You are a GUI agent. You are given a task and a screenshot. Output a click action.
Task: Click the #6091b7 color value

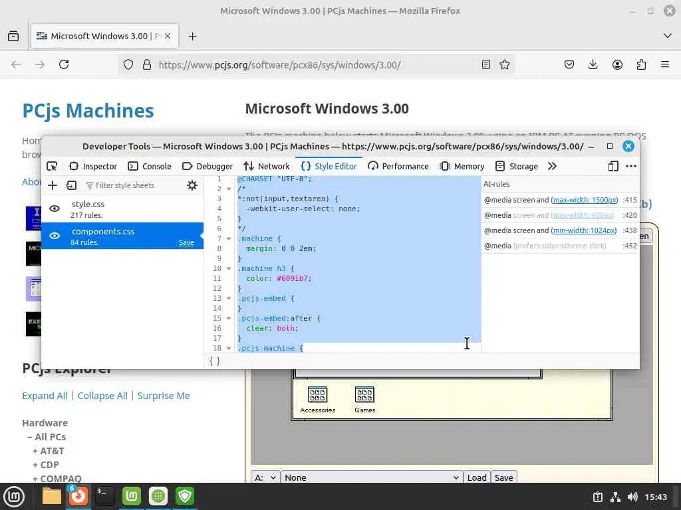click(x=293, y=278)
